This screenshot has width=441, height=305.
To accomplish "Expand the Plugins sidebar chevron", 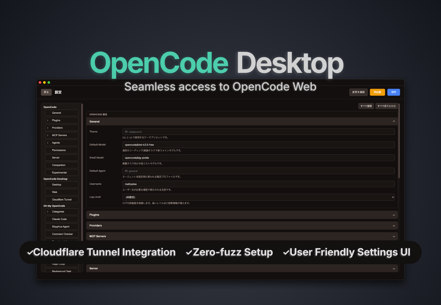I will [x=47, y=120].
